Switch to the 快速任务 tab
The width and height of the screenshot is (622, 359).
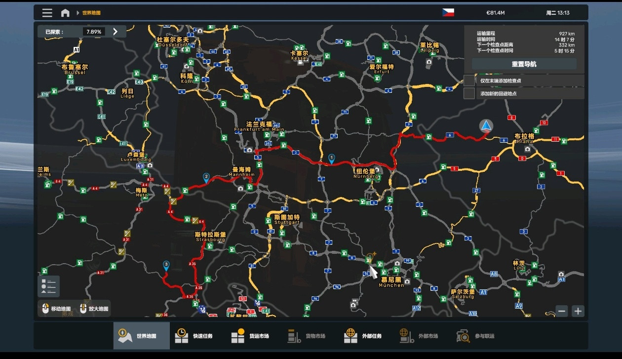point(194,336)
